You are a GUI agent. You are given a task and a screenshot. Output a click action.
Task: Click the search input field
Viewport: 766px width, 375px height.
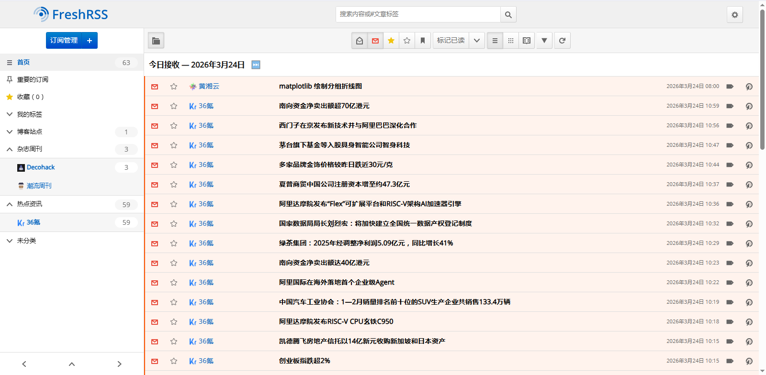pos(417,14)
